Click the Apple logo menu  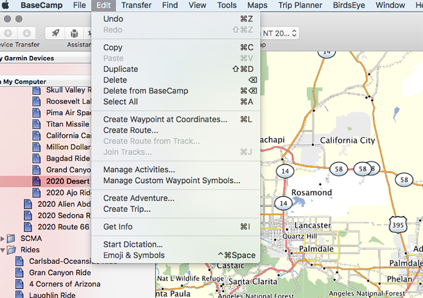click(5, 5)
